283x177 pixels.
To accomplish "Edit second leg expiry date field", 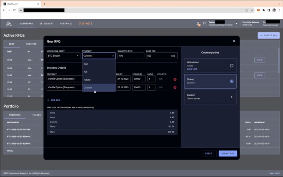I will coord(123,87).
